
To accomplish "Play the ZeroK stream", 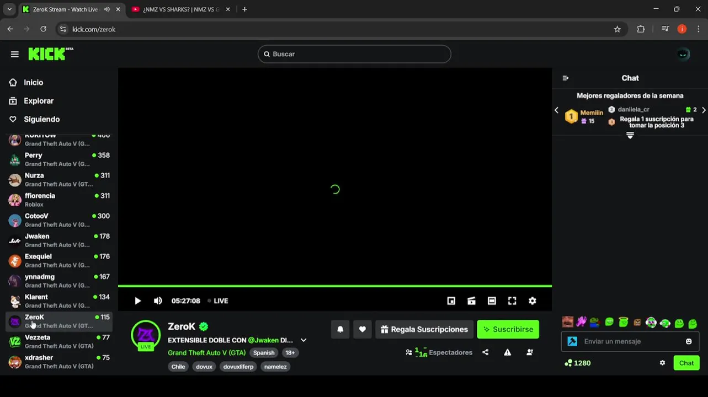I will (x=138, y=301).
